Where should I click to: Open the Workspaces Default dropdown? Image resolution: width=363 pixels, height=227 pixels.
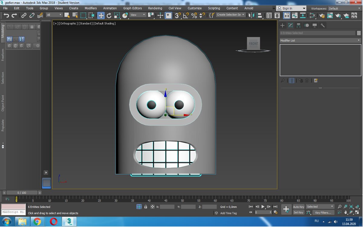[344, 8]
